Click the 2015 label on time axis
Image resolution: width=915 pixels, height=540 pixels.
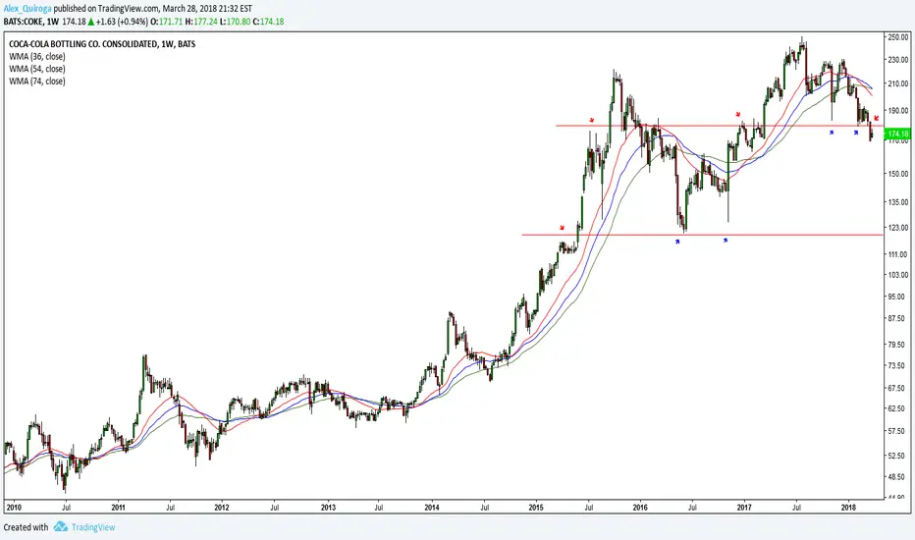(536, 508)
